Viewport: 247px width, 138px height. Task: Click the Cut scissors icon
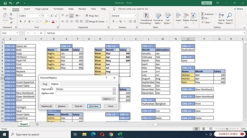pos(11,14)
